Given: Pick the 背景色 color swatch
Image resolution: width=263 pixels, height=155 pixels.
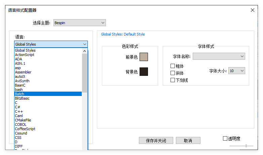Looking at the screenshot, I should (144, 72).
